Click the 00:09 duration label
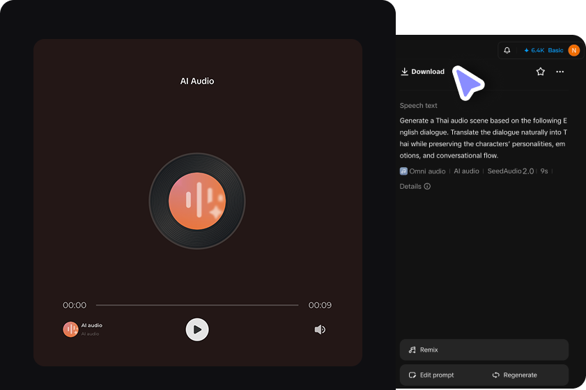The image size is (586, 390). tap(320, 305)
